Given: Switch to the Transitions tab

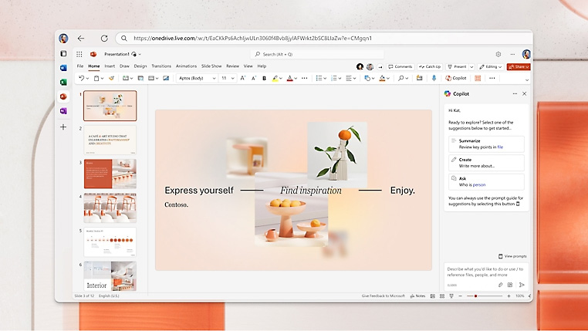Looking at the screenshot, I should 161,66.
